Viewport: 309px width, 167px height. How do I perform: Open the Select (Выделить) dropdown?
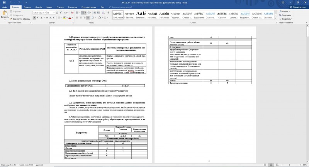point(292,19)
